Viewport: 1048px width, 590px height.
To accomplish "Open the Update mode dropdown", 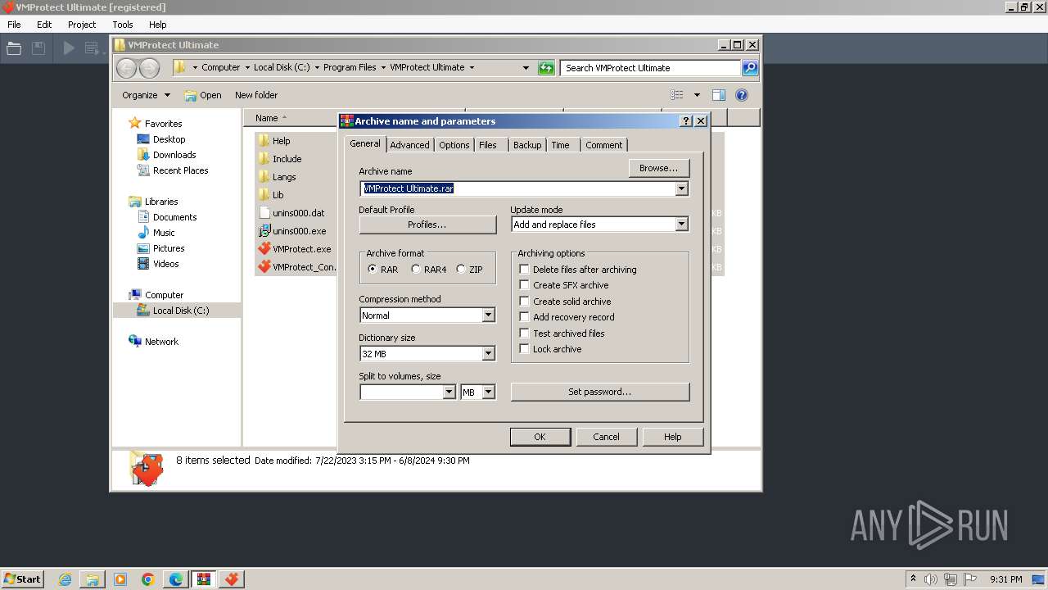I will coord(681,225).
